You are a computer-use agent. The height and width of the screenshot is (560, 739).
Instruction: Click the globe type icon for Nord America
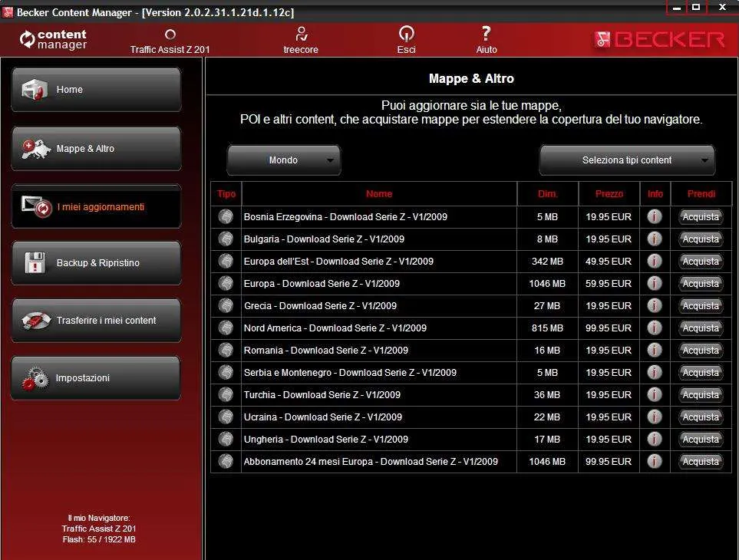(x=226, y=328)
